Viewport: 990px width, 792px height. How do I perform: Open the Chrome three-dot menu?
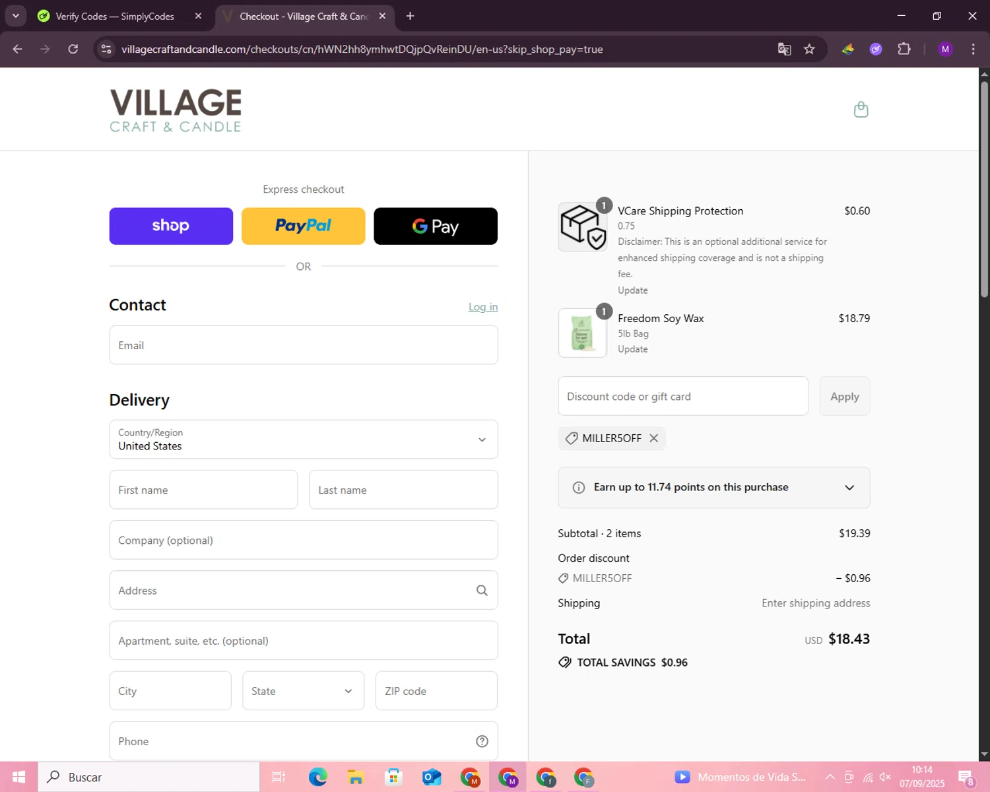pyautogui.click(x=973, y=49)
